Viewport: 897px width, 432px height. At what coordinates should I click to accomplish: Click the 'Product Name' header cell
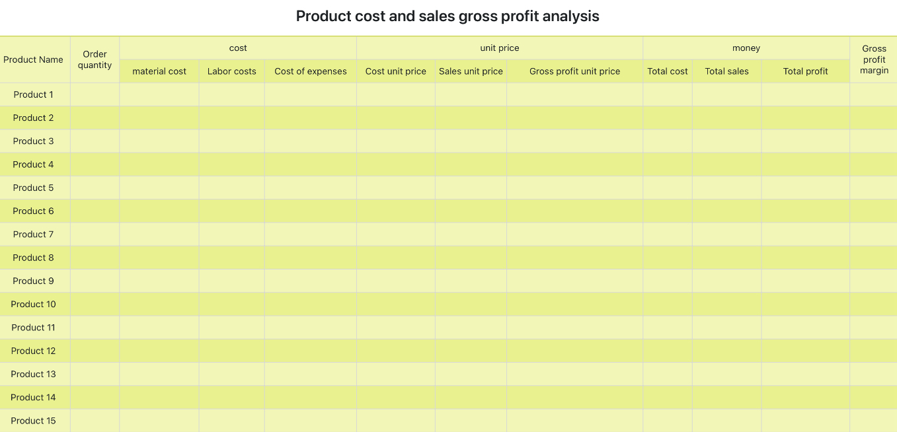tap(34, 59)
